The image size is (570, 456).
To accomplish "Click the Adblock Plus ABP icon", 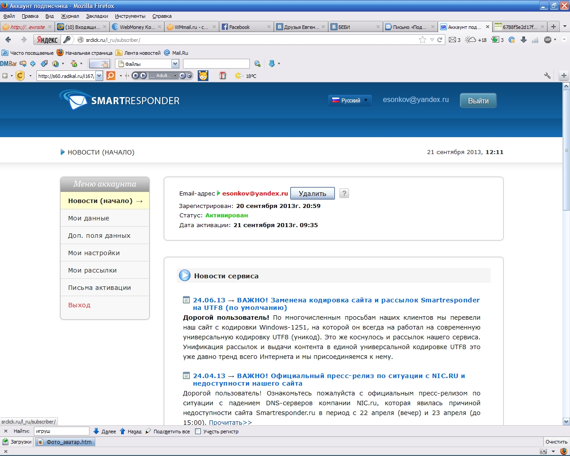I will tap(548, 40).
